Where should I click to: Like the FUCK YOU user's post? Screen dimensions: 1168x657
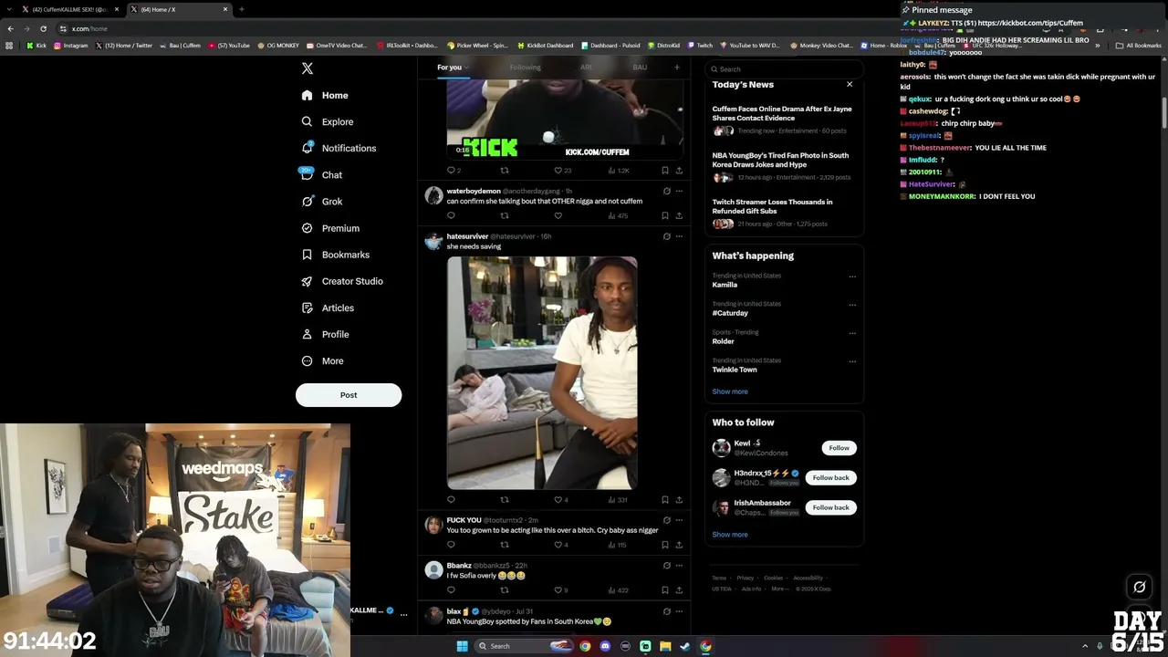coord(561,545)
